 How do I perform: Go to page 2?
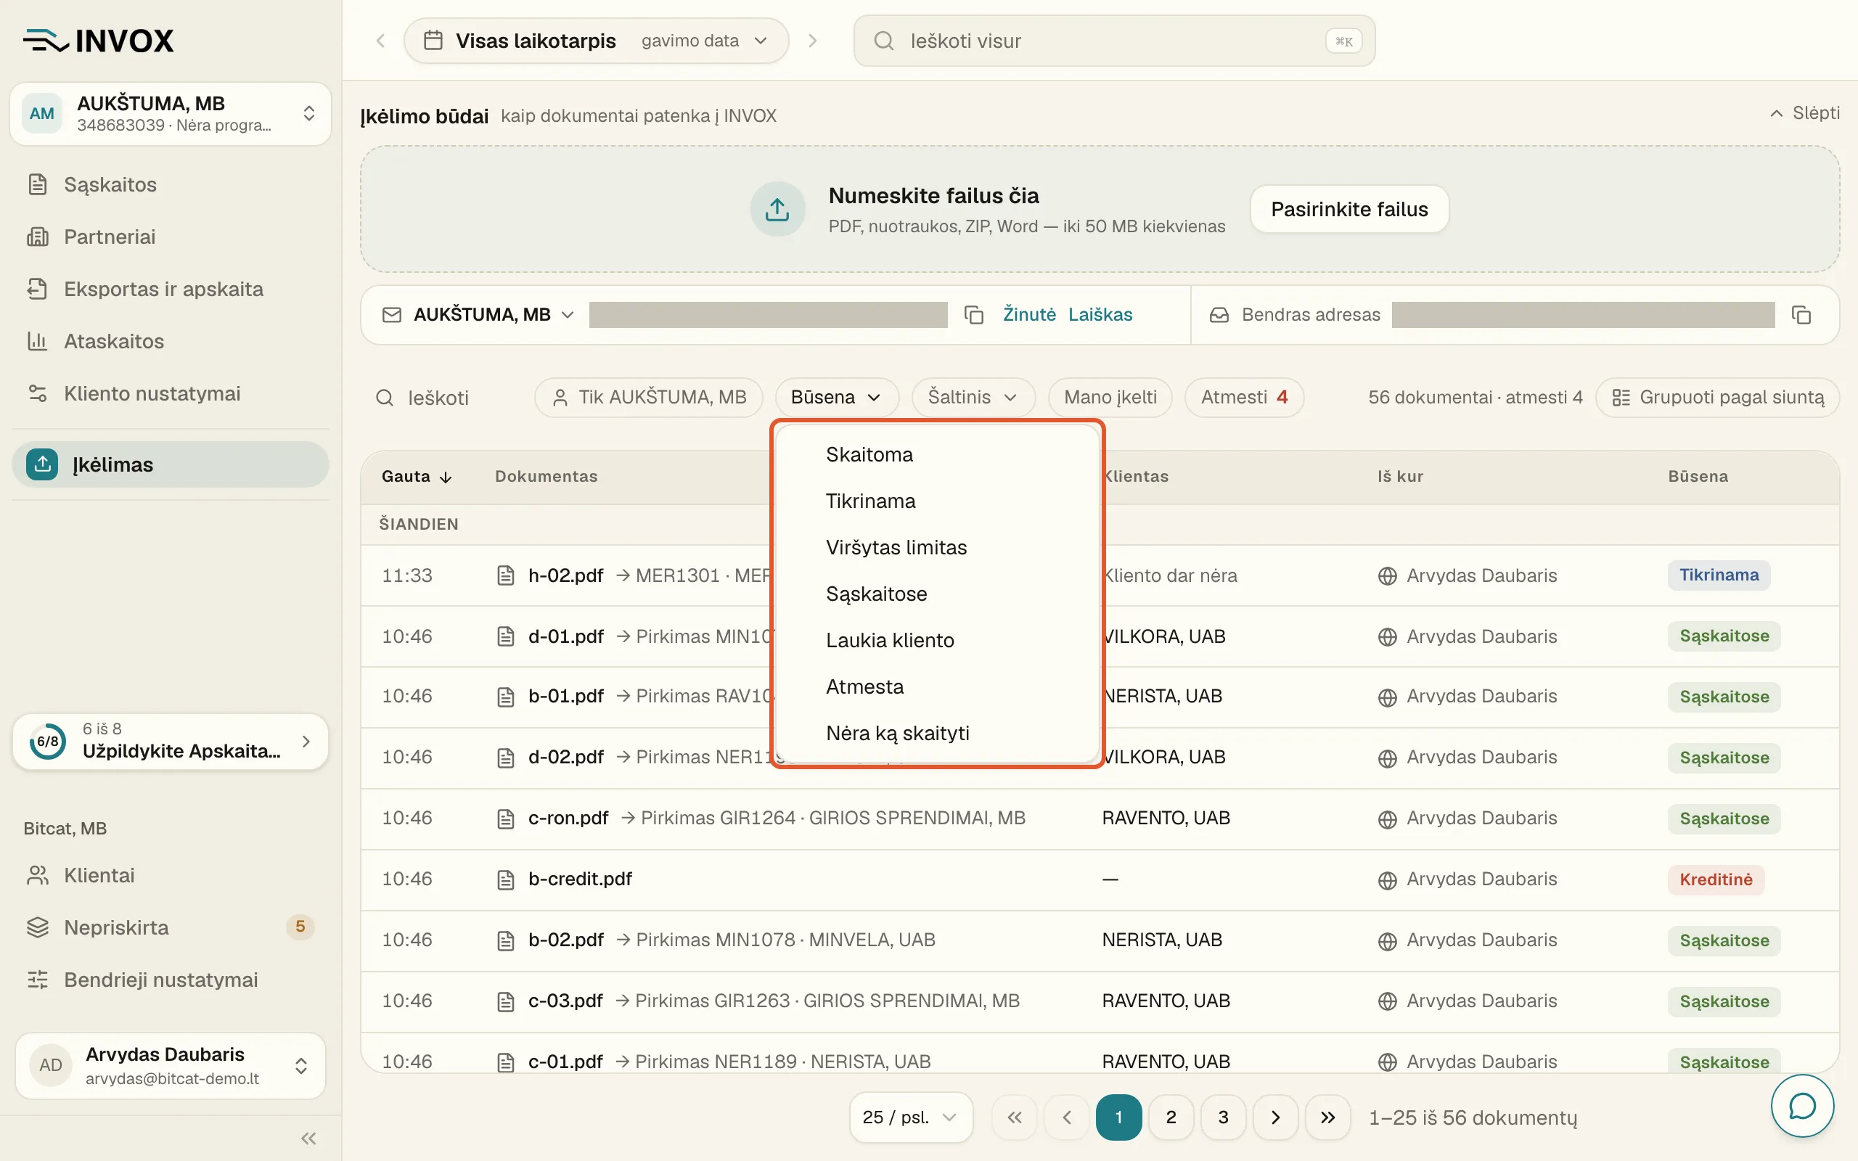click(x=1171, y=1117)
